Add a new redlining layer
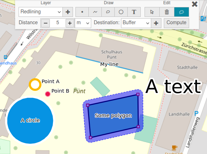This screenshot has height=154, width=207. [68, 12]
